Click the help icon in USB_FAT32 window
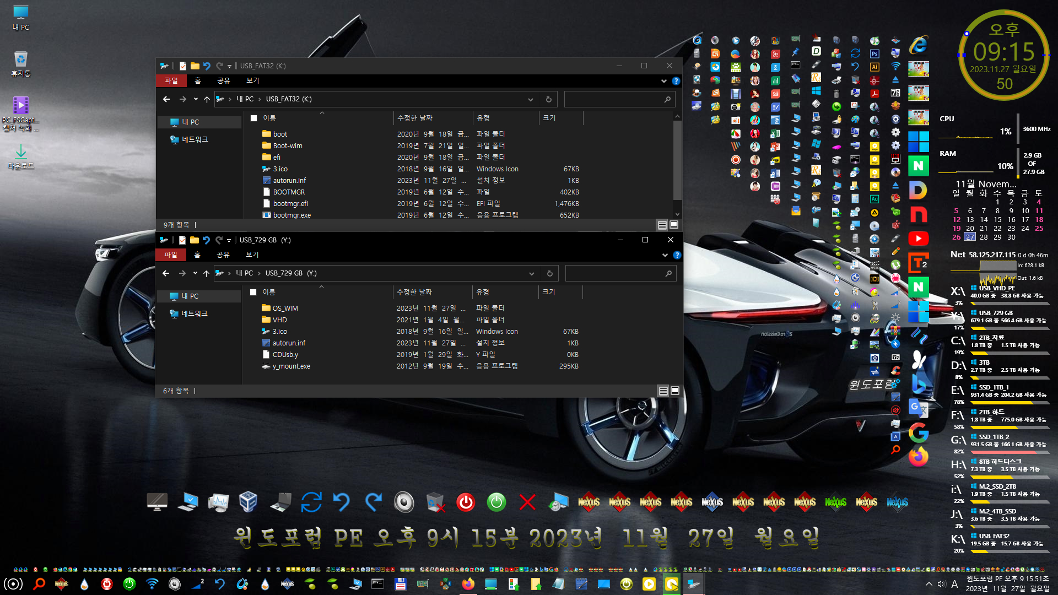 676,81
